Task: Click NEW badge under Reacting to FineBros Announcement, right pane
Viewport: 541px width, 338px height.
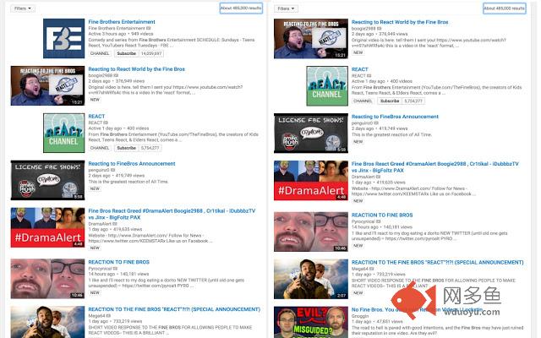Action: pos(358,142)
